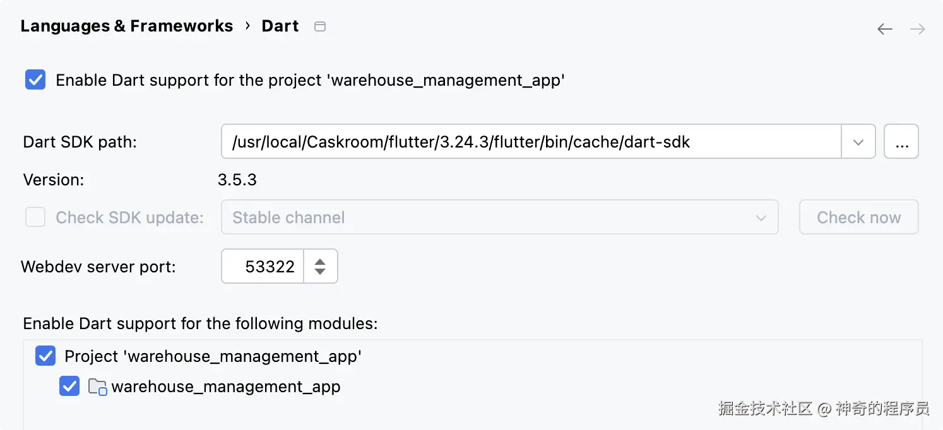Click the forward navigation arrow
Image resolution: width=943 pixels, height=430 pixels.
point(917,29)
